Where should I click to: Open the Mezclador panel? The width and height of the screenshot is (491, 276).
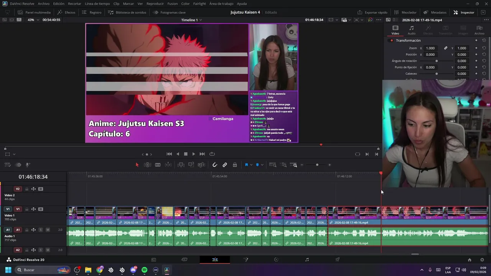405,12
